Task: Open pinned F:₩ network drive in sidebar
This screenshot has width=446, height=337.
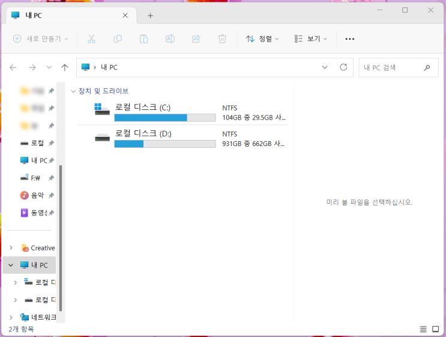Action: pos(37,178)
